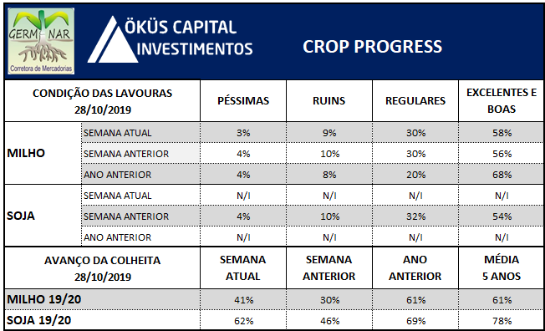Click the Germinar Corretora logo
The height and width of the screenshot is (331, 545).
pos(41,41)
